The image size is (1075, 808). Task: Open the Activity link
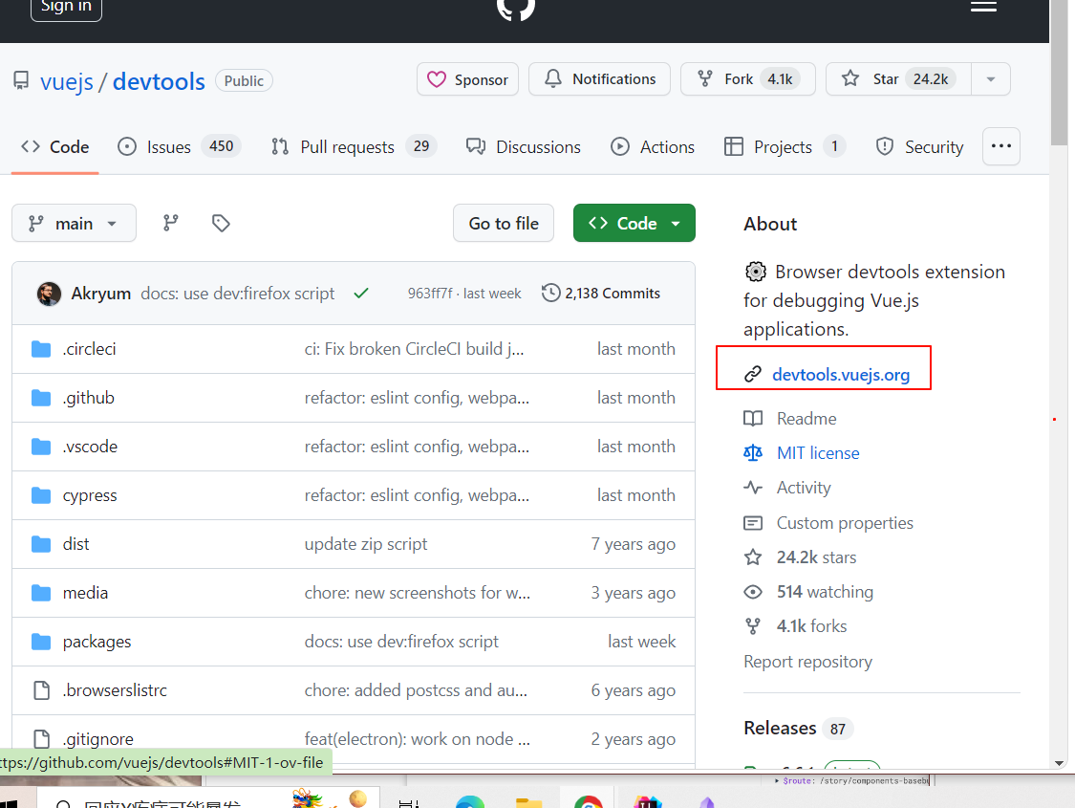[x=804, y=488]
